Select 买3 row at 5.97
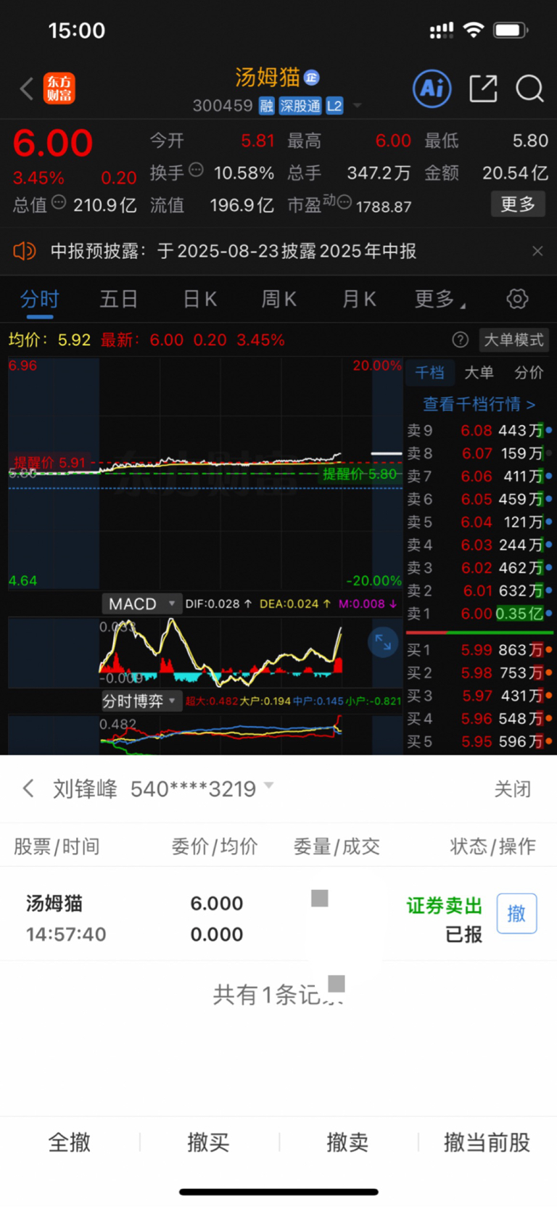557x1207 pixels. click(x=479, y=696)
